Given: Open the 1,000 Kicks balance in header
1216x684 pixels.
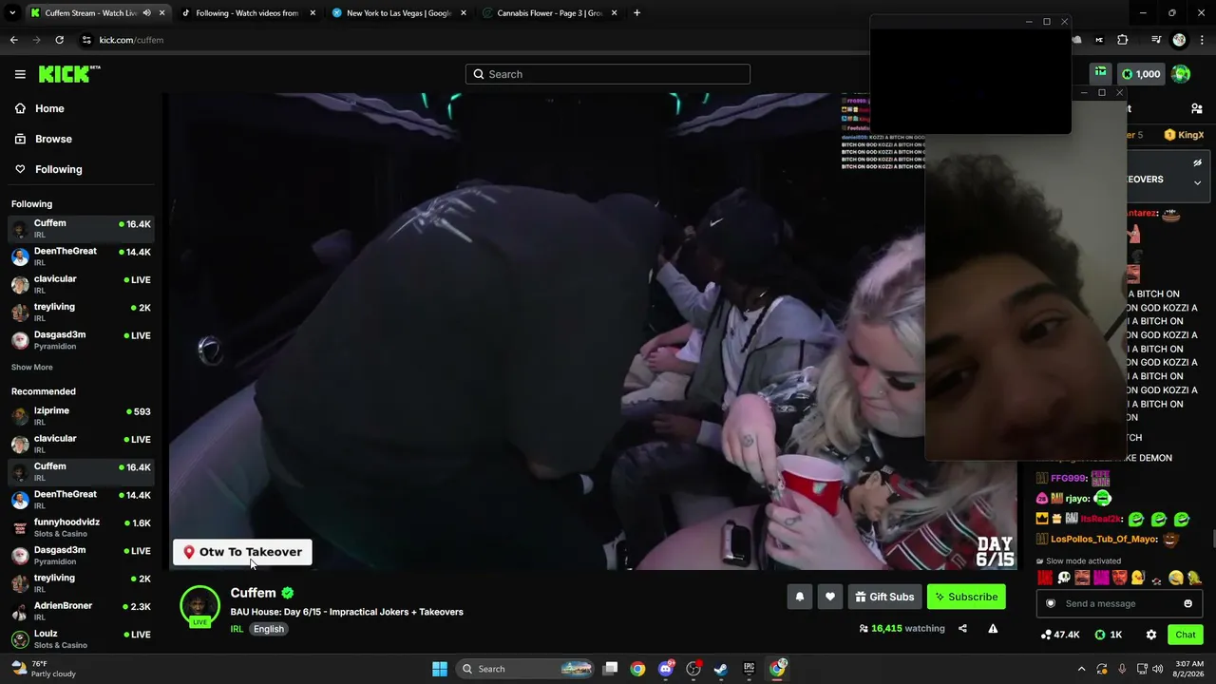Looking at the screenshot, I should click(x=1140, y=74).
